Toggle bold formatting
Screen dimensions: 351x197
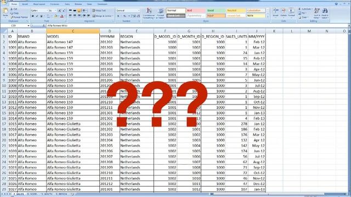click(33, 16)
